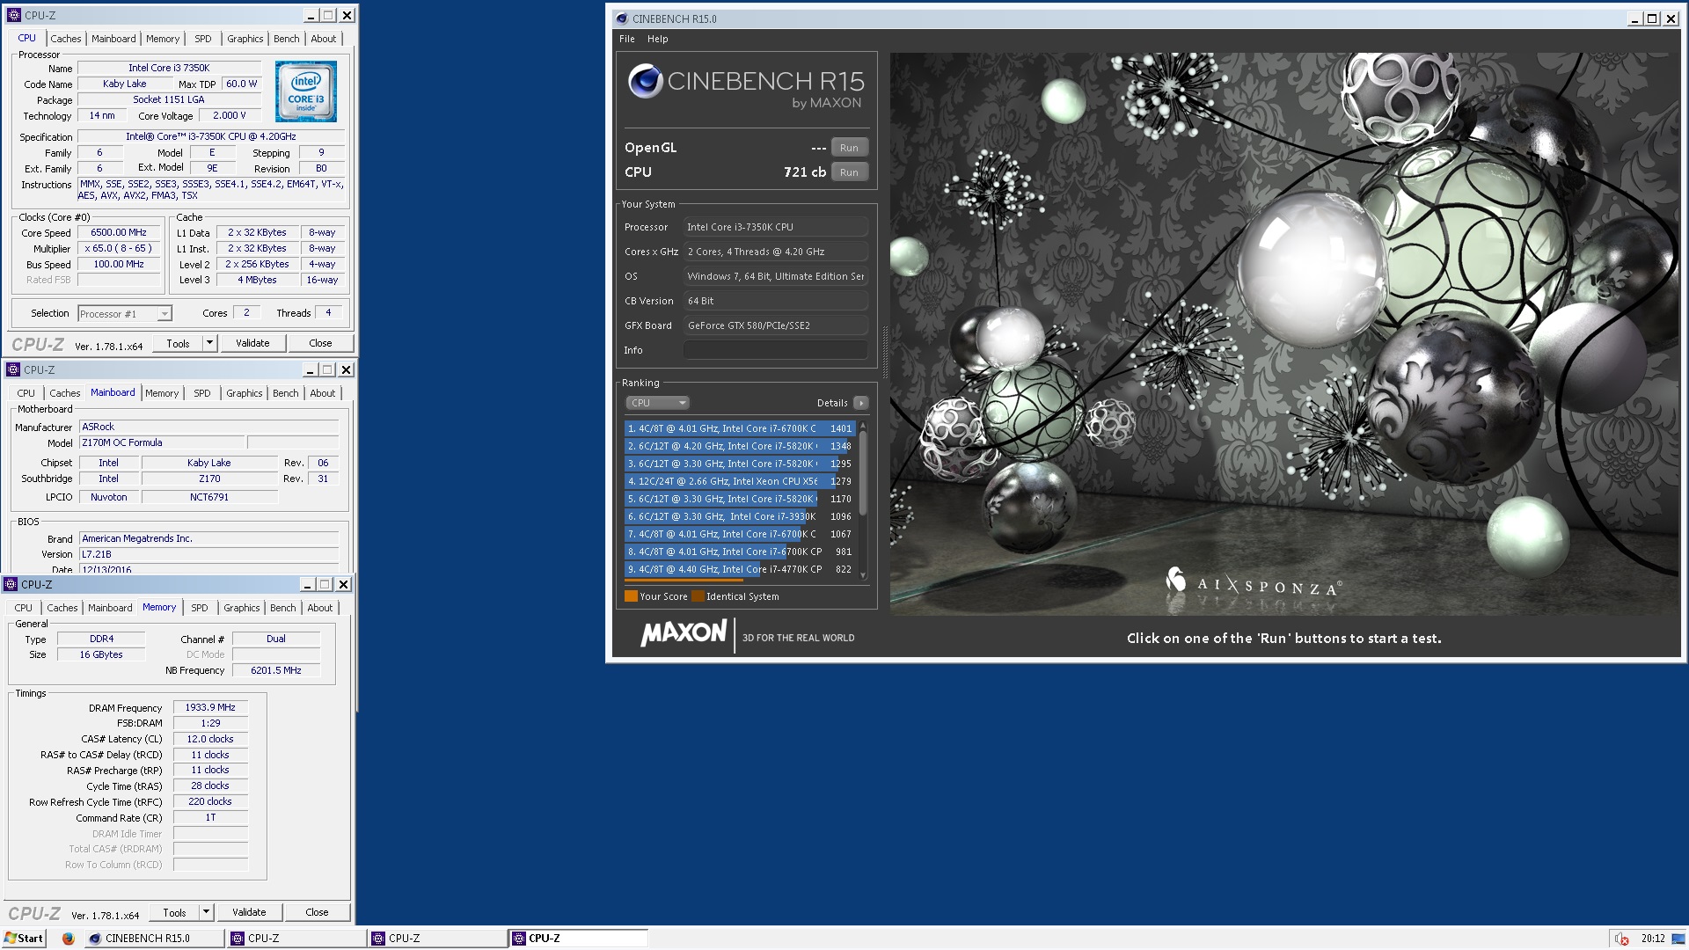Select ranking entry 9 i7-4770K 822
The height and width of the screenshot is (950, 1689).
(740, 569)
